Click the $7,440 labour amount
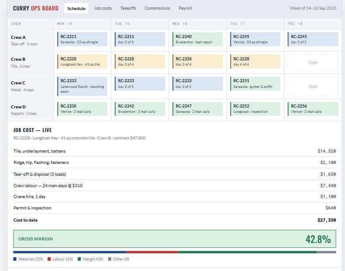 (x=328, y=186)
